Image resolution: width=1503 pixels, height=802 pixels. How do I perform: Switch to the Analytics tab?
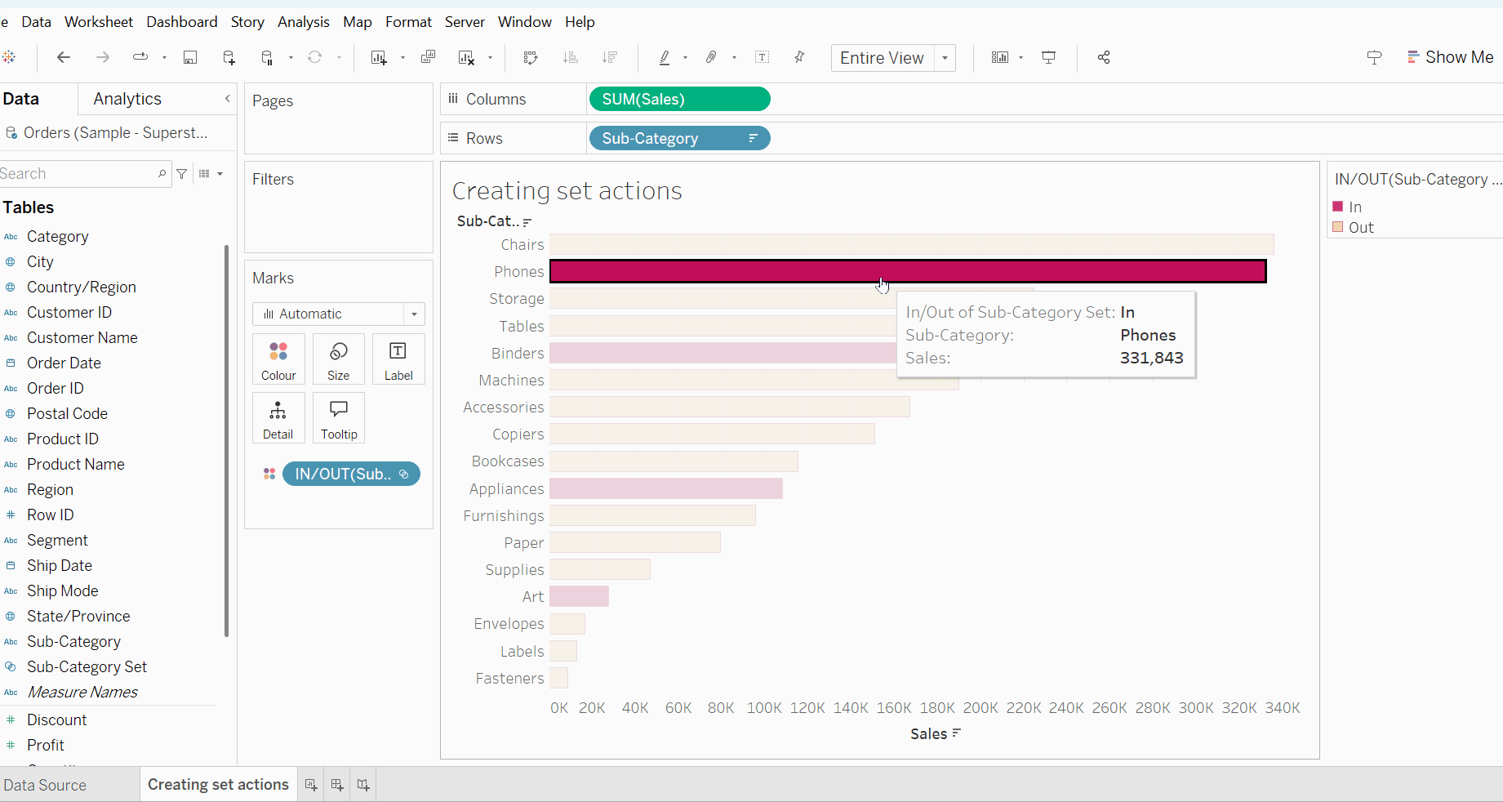pos(127,99)
